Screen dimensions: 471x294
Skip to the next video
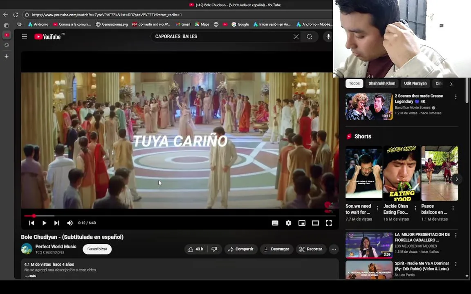click(57, 223)
